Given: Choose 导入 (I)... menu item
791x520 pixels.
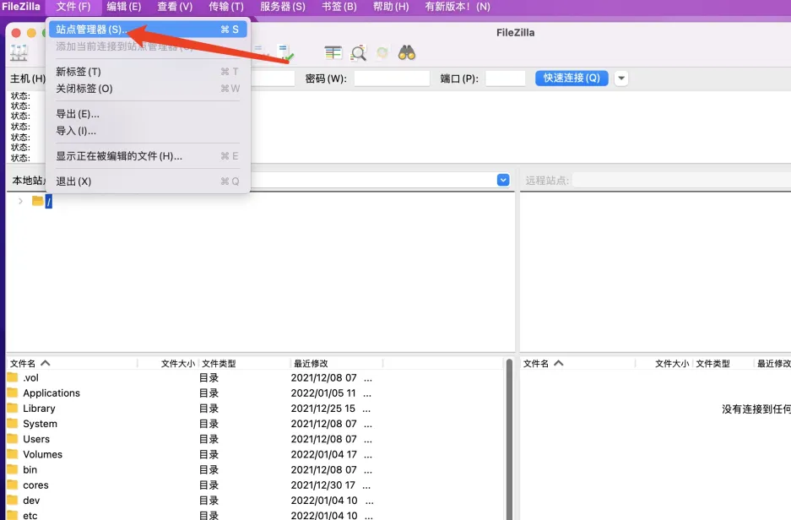Looking at the screenshot, I should point(148,131).
